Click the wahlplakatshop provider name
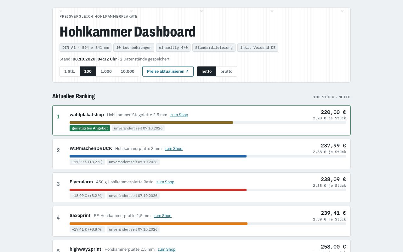Image resolution: width=403 pixels, height=252 pixels. [87, 115]
